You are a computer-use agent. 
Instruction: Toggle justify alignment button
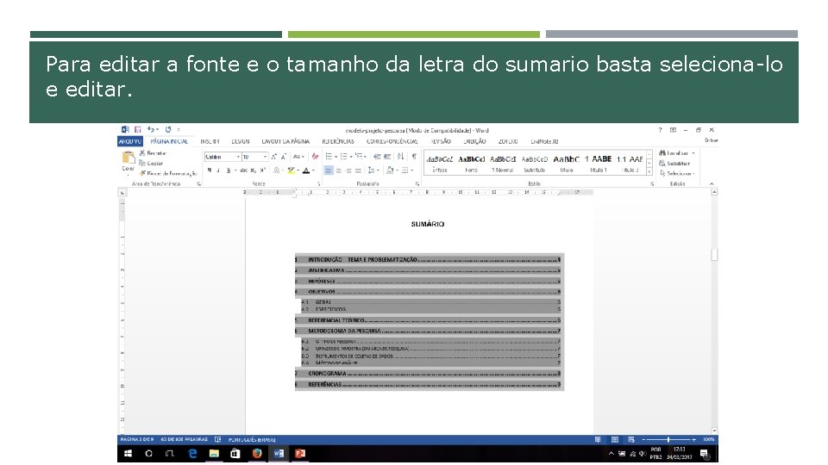pos(359,170)
